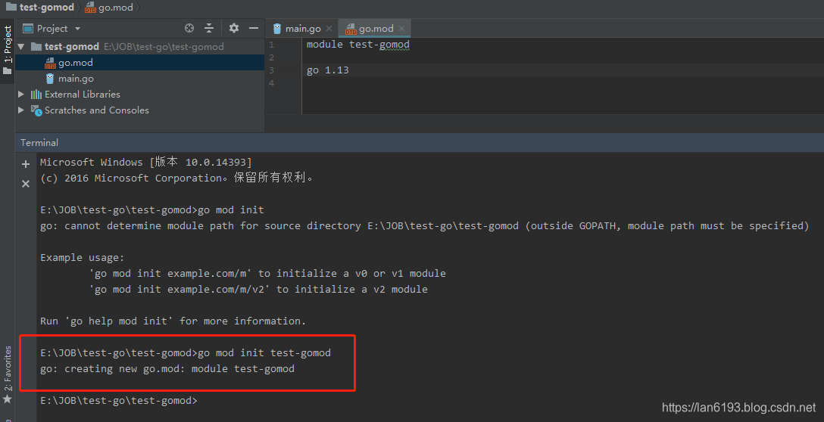
Task: Click 'creating new go.mod' output line
Action: [x=167, y=369]
